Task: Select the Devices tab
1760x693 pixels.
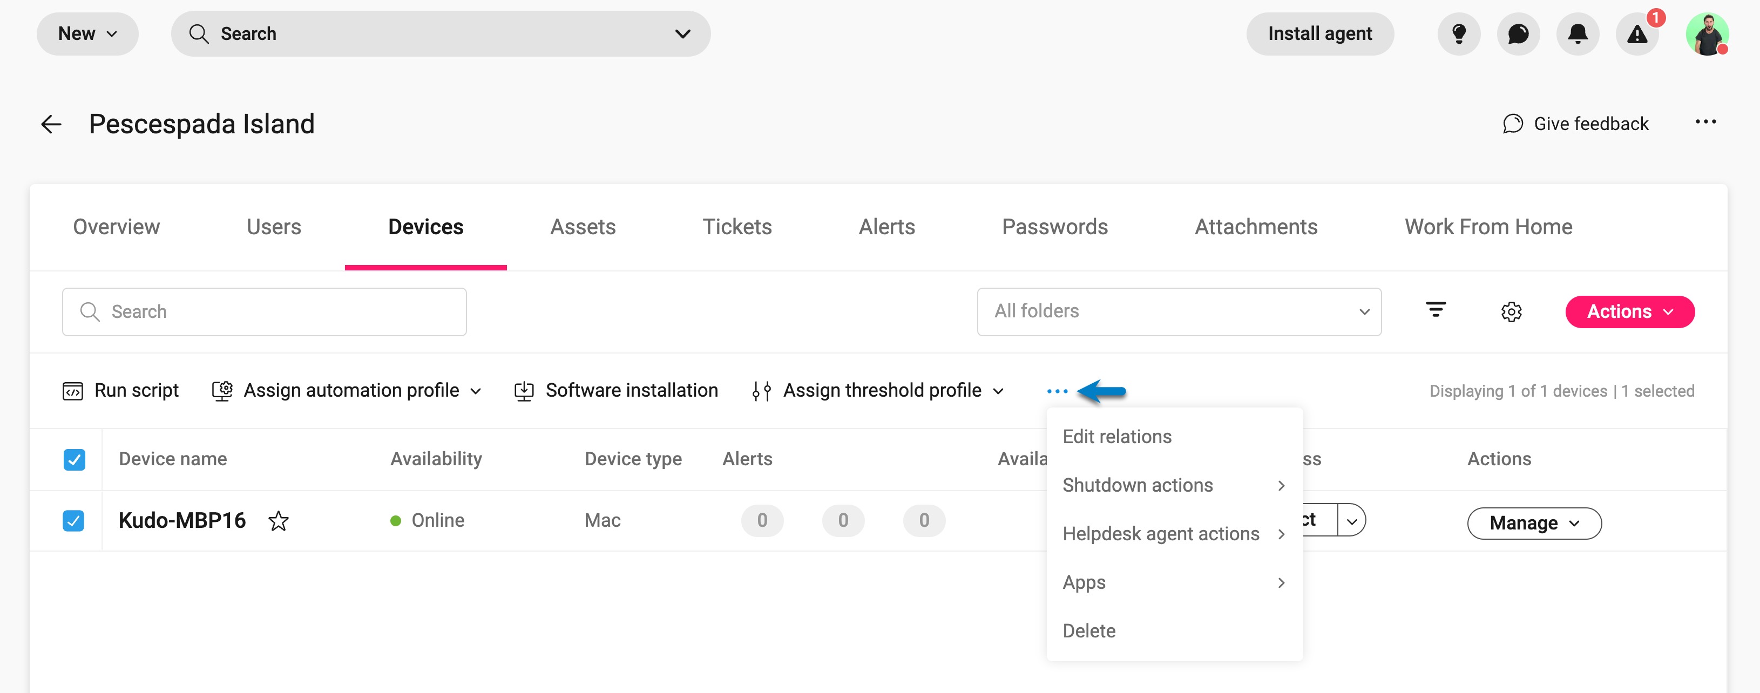Action: coord(425,227)
